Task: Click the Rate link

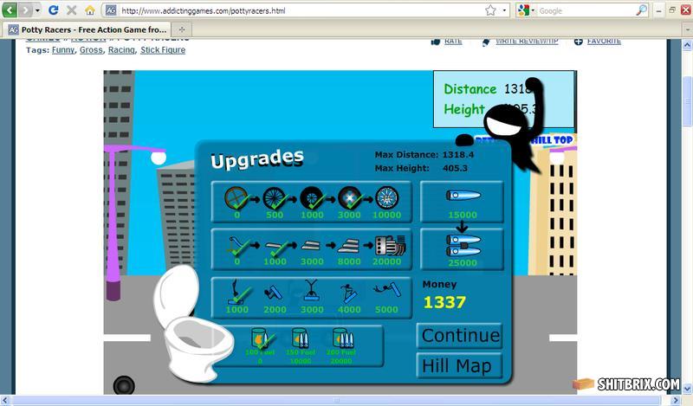Action: (x=453, y=41)
